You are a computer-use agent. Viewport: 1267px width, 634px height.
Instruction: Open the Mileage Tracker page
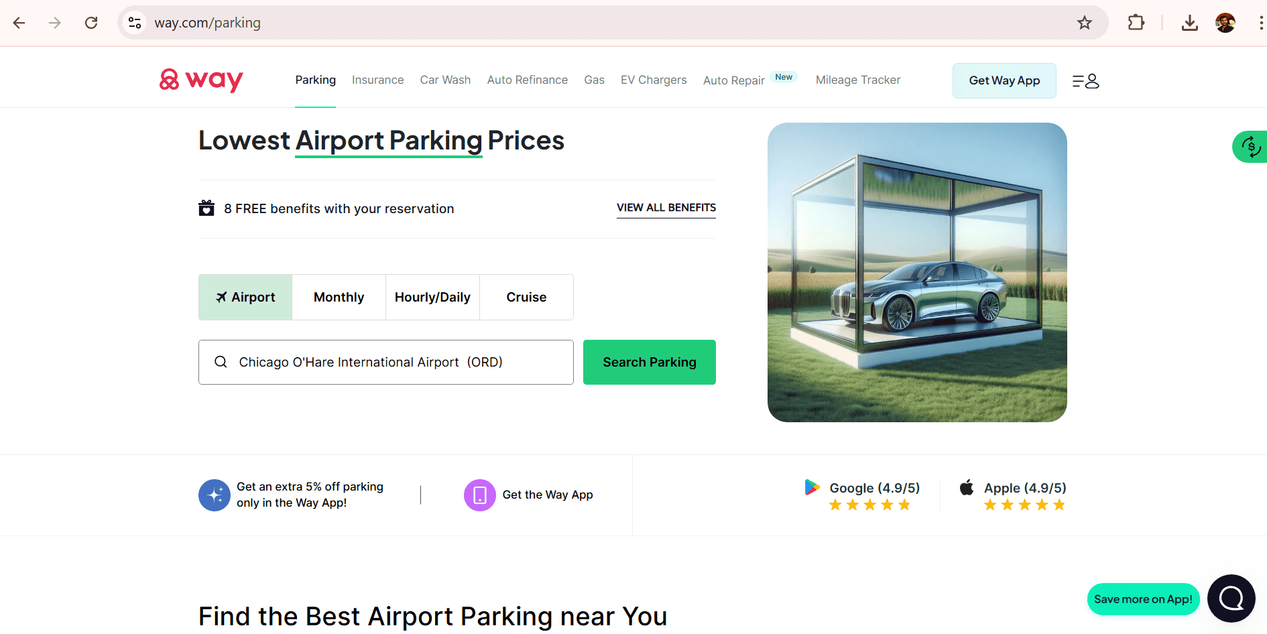tap(858, 80)
